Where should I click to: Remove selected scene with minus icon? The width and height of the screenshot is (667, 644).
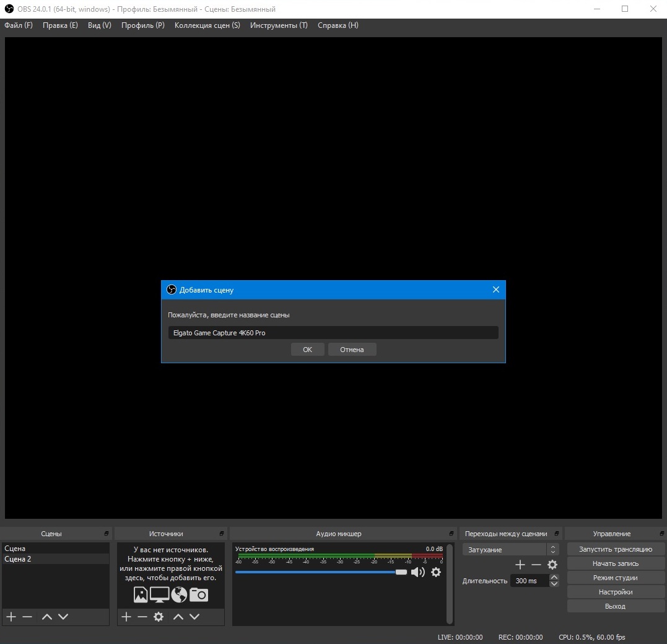(x=27, y=616)
